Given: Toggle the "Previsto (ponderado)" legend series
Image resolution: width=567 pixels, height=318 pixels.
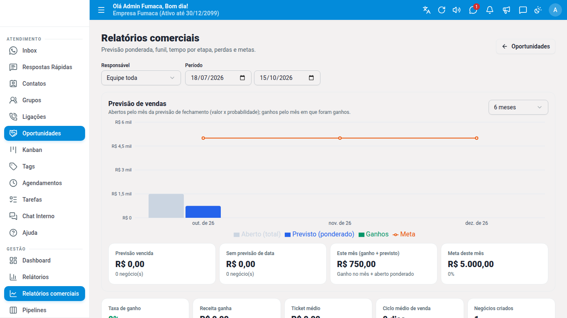Looking at the screenshot, I should [320, 234].
